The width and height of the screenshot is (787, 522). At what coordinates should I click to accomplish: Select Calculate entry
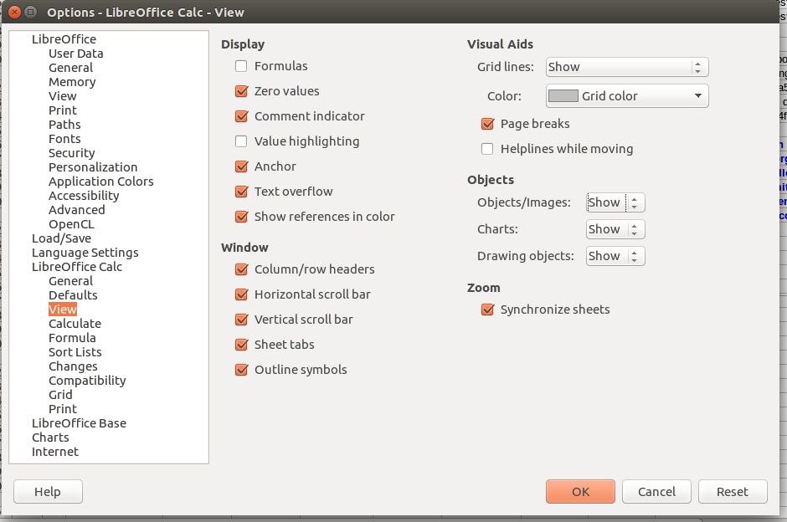[75, 324]
